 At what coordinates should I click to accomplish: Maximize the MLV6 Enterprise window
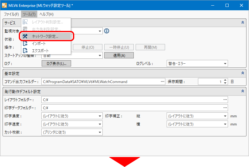[227, 5]
